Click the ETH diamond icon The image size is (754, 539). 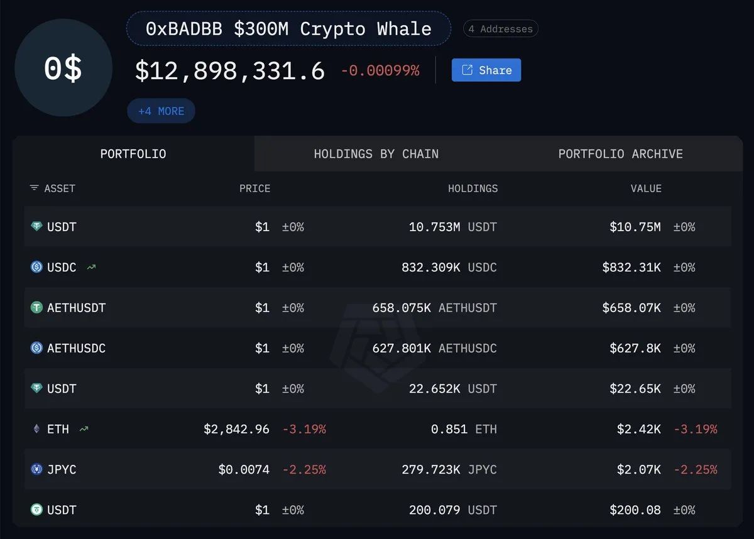click(36, 429)
